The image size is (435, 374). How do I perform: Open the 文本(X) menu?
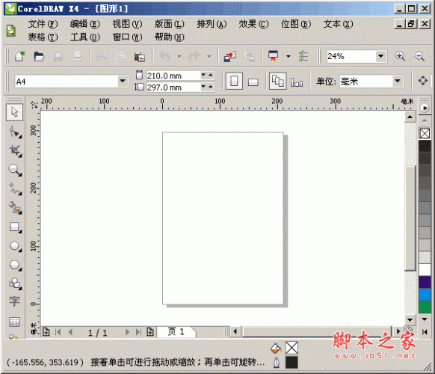[338, 24]
